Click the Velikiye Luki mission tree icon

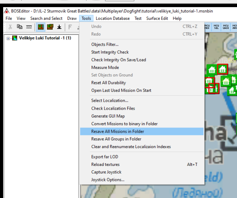coord(15,38)
